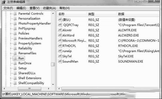Open the 查看(V) menu
Screen dimensions: 162x99
coord(34,8)
